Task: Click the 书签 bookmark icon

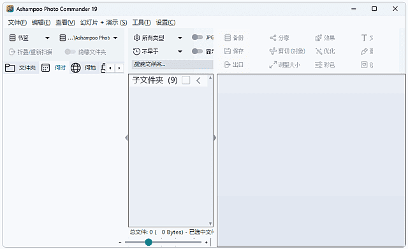Action: [12, 38]
